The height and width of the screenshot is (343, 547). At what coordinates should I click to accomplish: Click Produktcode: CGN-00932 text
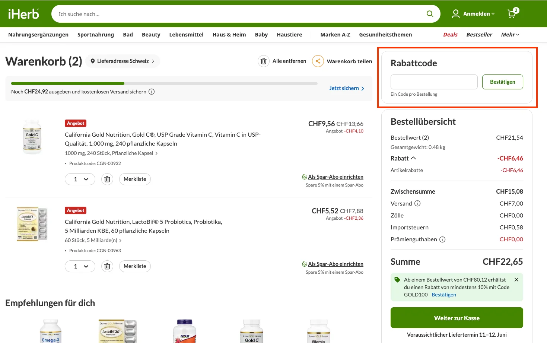pos(95,163)
